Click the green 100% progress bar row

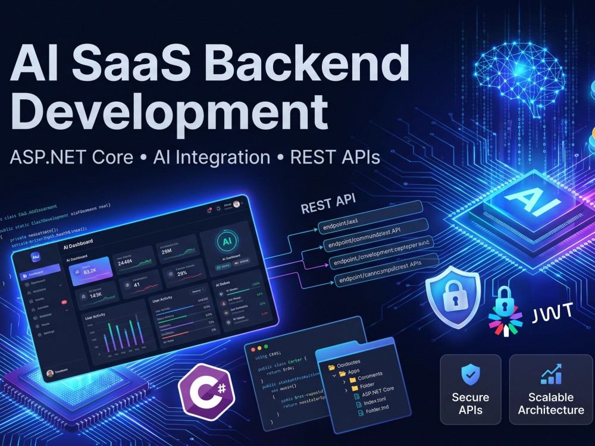coord(240,289)
